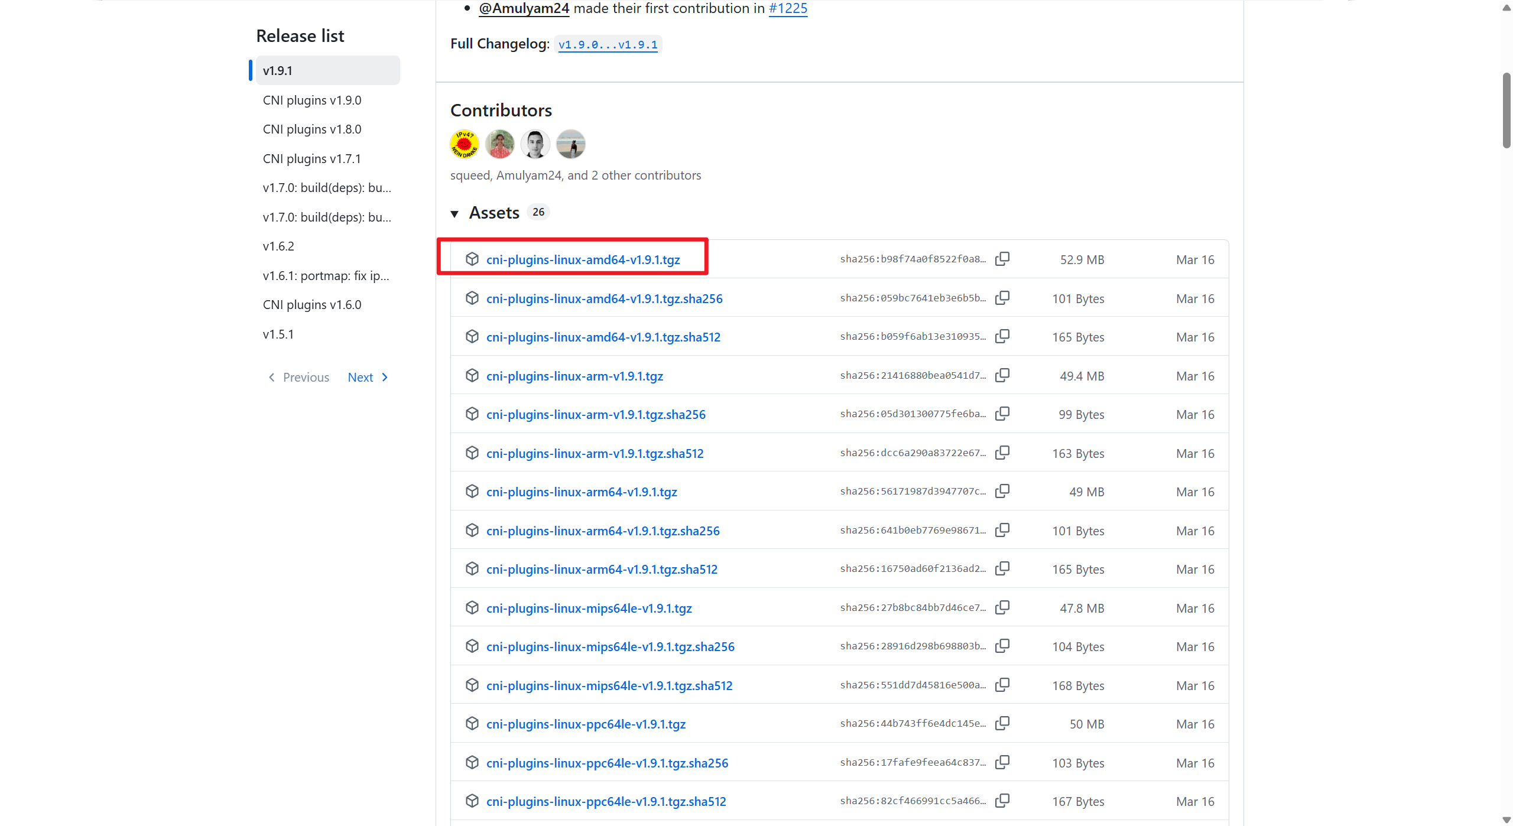Copy sha256 for cni-plugins-linux-mips64le-v1.9.1.tgz.sha256

pos(1002,646)
